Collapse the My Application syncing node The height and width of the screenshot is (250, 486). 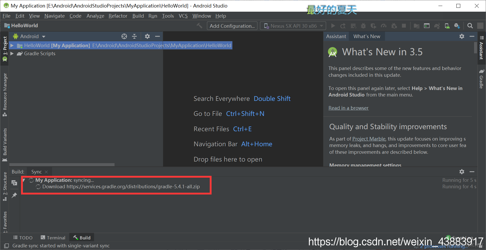click(x=24, y=180)
